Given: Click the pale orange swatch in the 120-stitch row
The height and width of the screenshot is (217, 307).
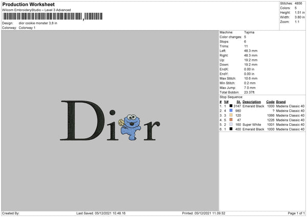Looking at the screenshot, I should coord(231,115).
